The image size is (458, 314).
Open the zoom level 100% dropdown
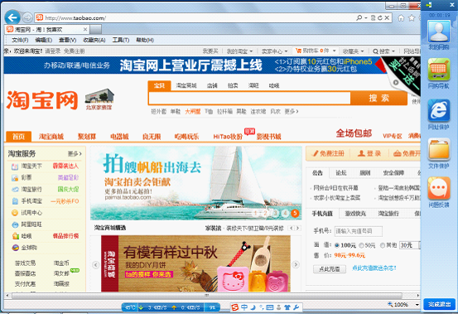[417, 305]
